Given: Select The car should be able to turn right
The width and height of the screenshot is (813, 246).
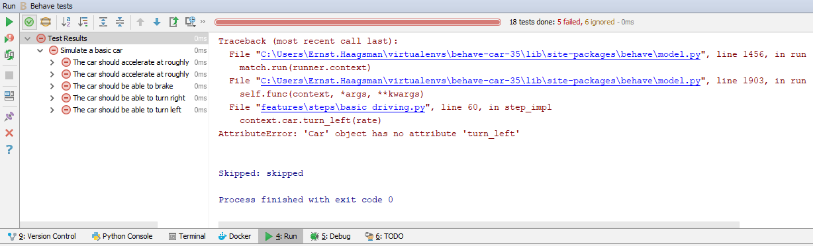Looking at the screenshot, I should (115, 98).
